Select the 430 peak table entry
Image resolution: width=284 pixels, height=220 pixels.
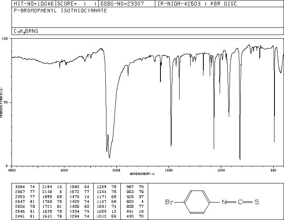(x=135, y=216)
